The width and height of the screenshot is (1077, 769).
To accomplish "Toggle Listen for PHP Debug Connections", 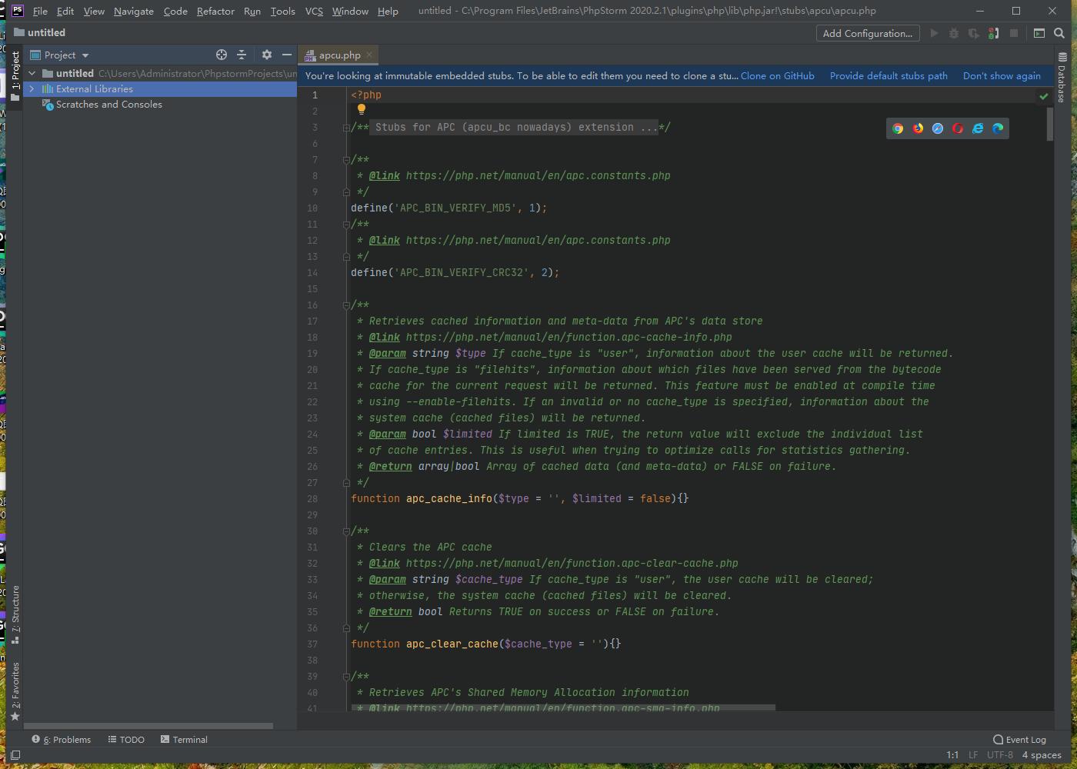I will pos(994,33).
